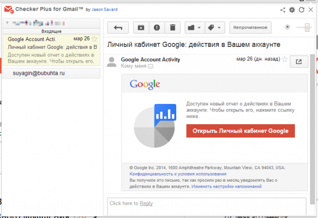The width and height of the screenshot is (318, 218).
Task: Close the Checker Plus popup
Action: coord(311,10)
